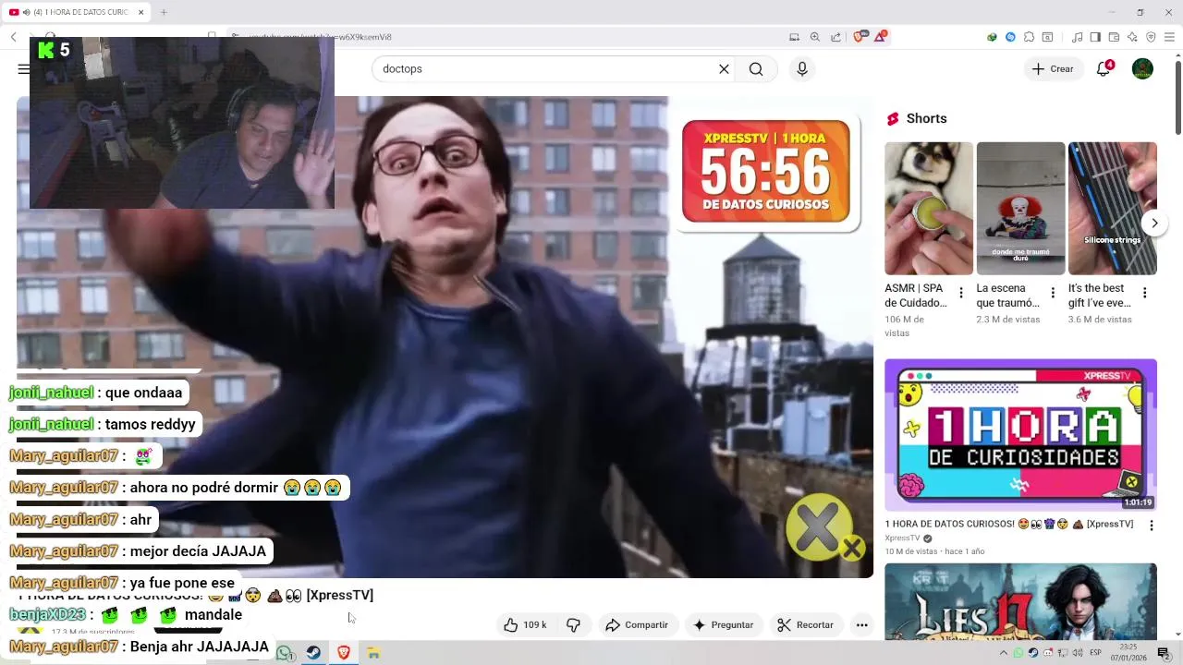Open screen cast icon in address bar
The image size is (1183, 665).
pyautogui.click(x=794, y=37)
